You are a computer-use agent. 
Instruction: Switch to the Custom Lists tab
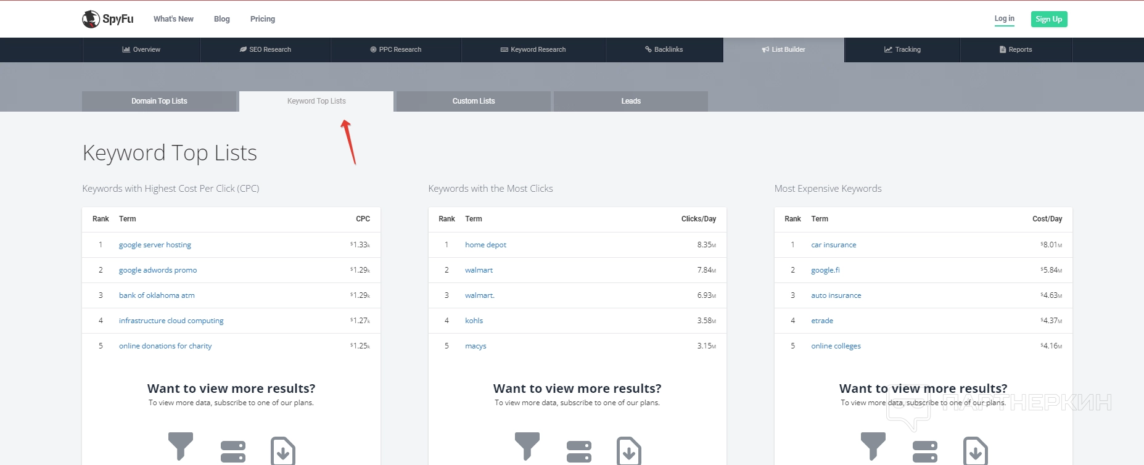(x=474, y=101)
